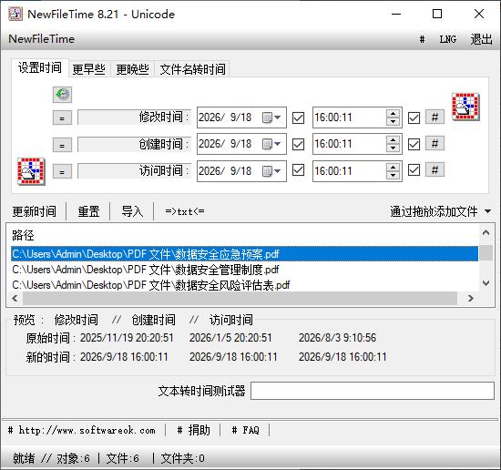Image resolution: width=501 pixels, height=470 pixels.
Task: Click the app icon in title bar
Action: tap(15, 14)
